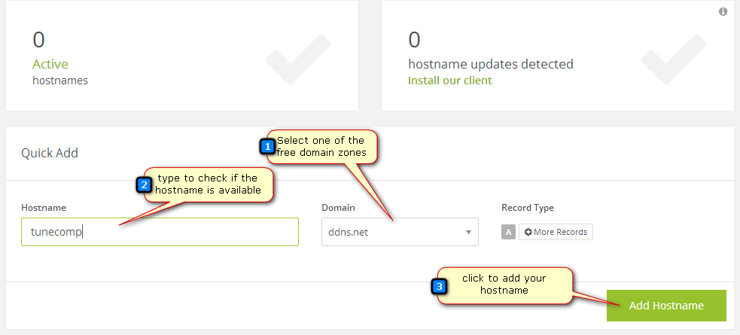Click the word hostnames under Active
The image size is (740, 335).
pos(60,81)
